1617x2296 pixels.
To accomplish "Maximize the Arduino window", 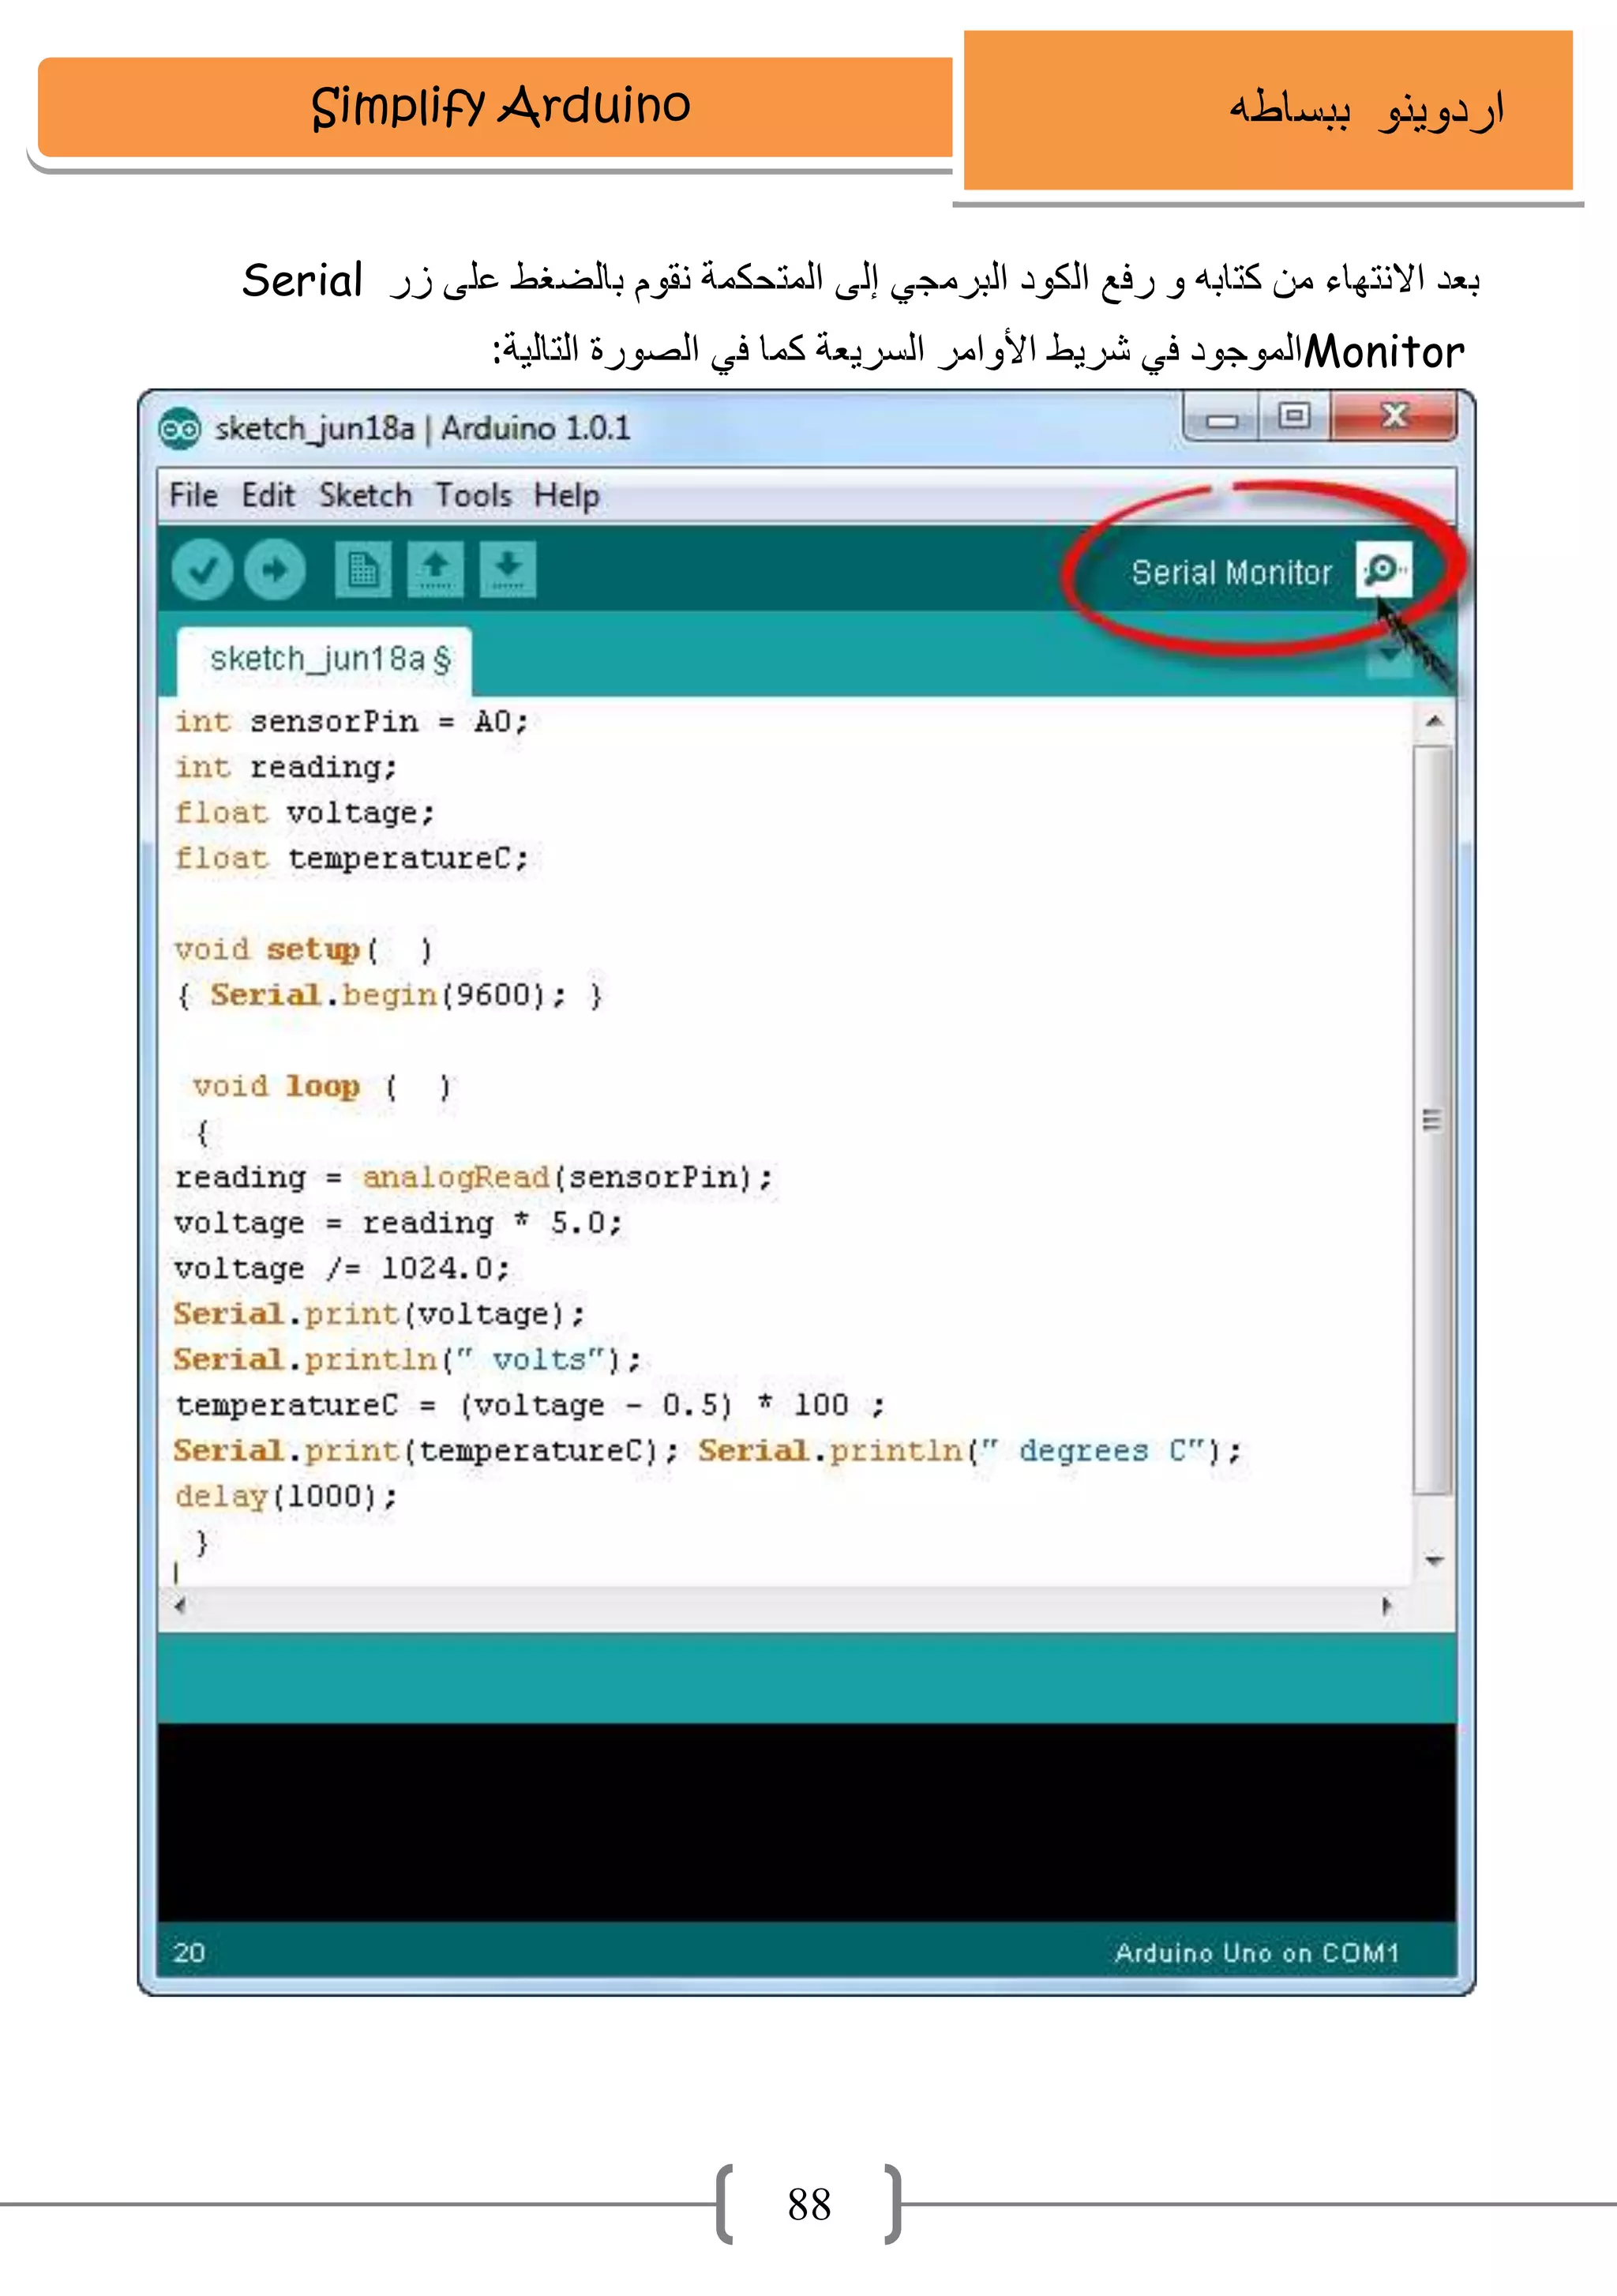I will pyautogui.click(x=1294, y=416).
